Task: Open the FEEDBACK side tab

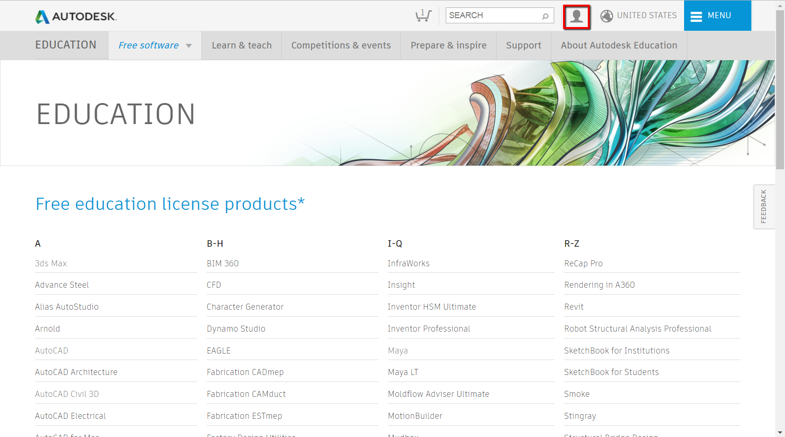Action: (764, 207)
